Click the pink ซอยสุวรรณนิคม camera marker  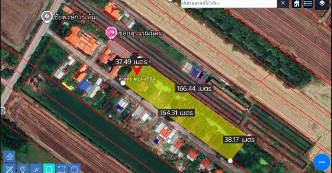point(111,33)
